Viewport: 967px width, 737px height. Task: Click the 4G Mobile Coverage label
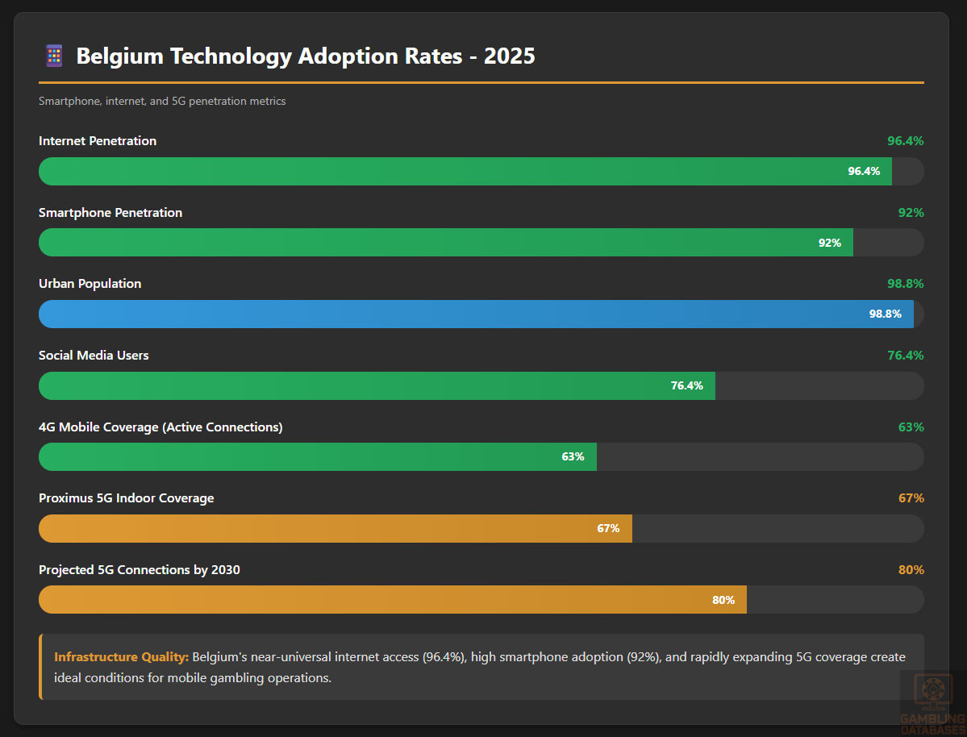coord(160,427)
